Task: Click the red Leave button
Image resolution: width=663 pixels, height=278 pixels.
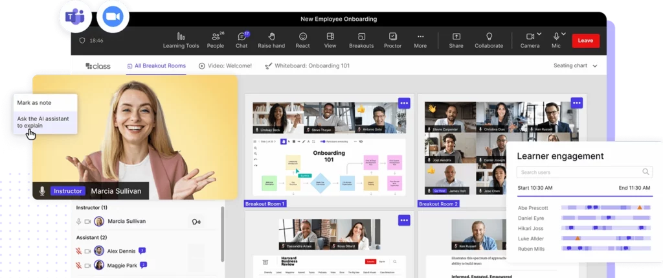Action: [585, 40]
